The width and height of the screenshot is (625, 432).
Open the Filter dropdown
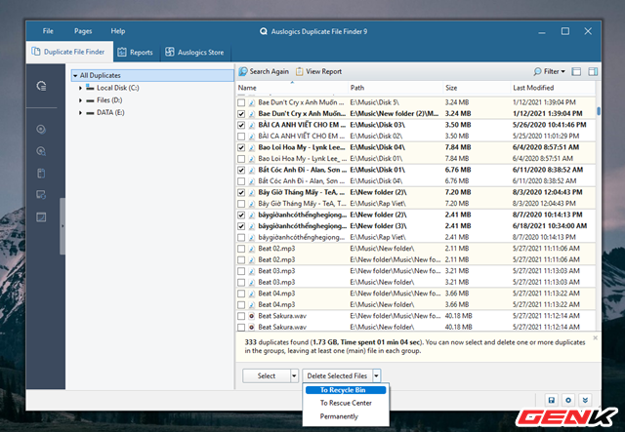550,71
